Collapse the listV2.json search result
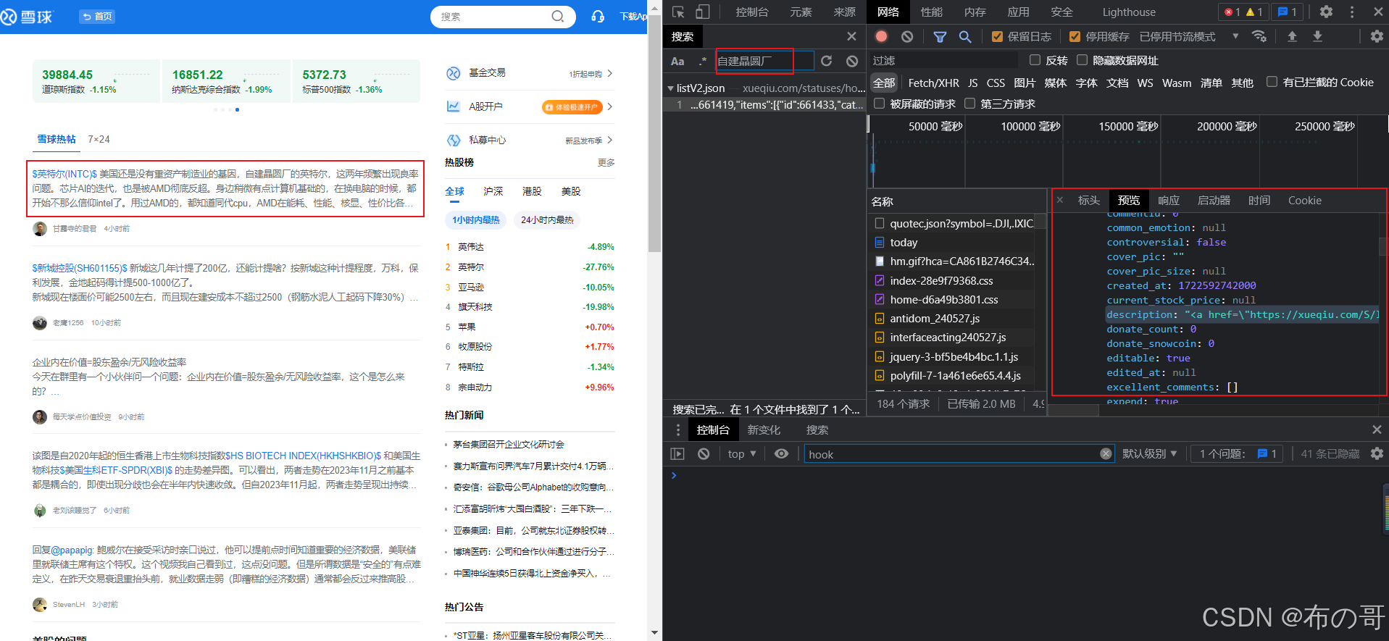This screenshot has width=1389, height=641. point(670,88)
